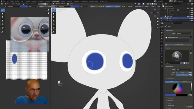Open the Texture Mask popover in header

click(x=139, y=6)
